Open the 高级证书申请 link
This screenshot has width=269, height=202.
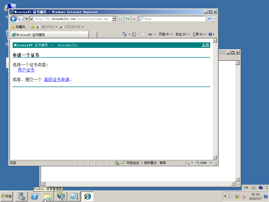pyautogui.click(x=57, y=79)
